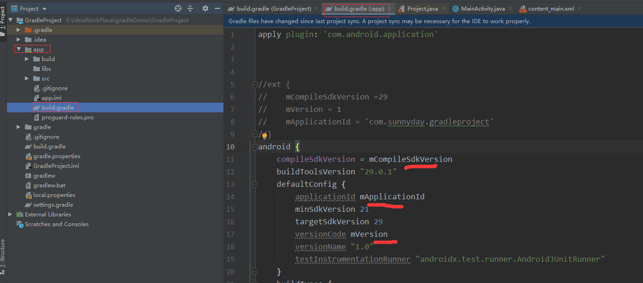Click the Gradle files changed notification message
Screen dimensions: 643x283
pyautogui.click(x=379, y=21)
